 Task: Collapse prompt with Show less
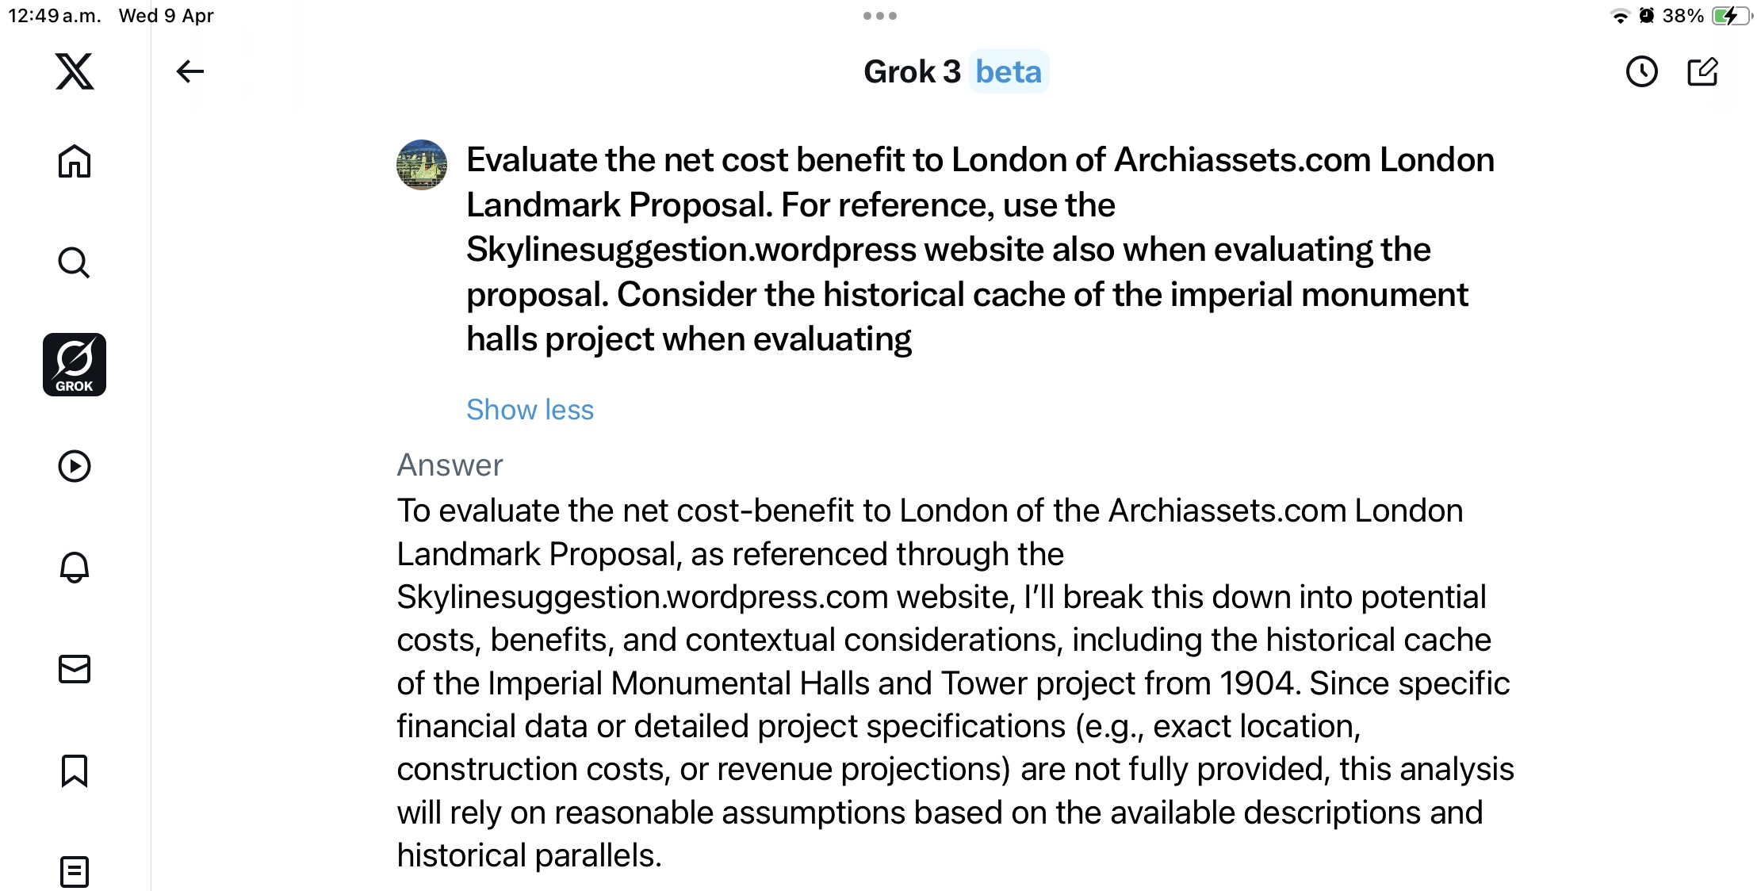point(530,410)
